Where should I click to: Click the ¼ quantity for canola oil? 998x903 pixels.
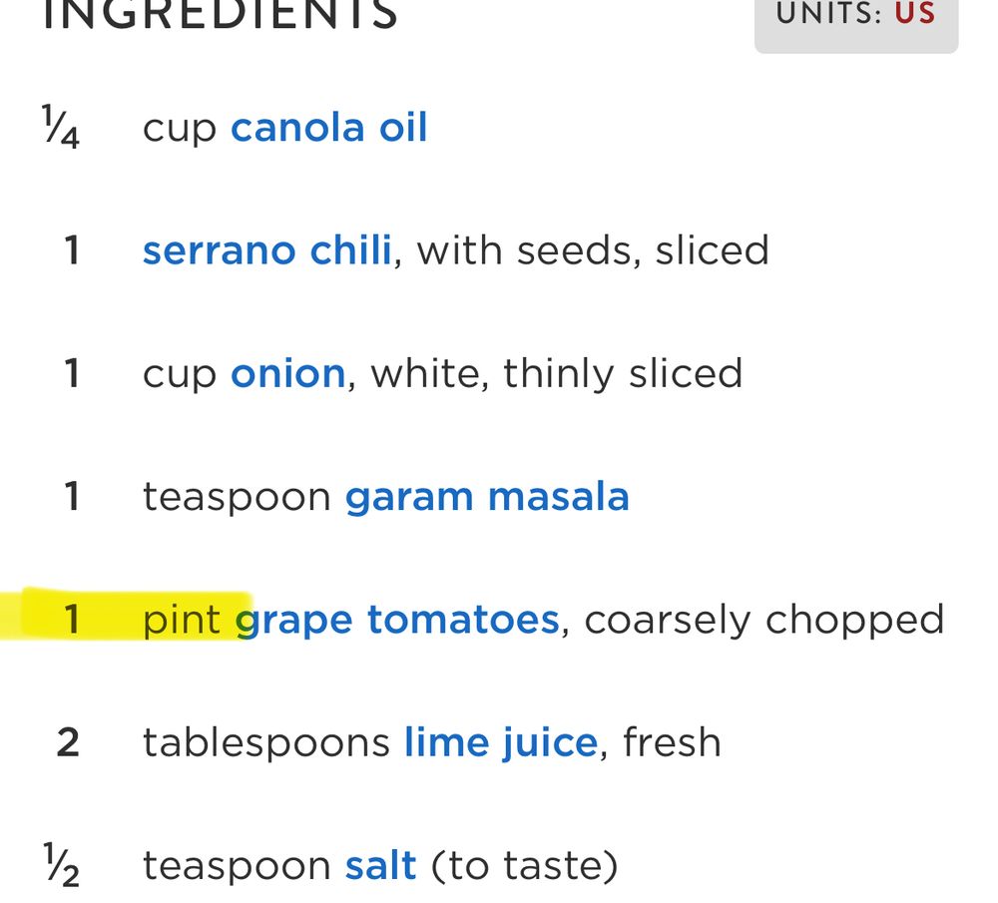click(x=61, y=128)
